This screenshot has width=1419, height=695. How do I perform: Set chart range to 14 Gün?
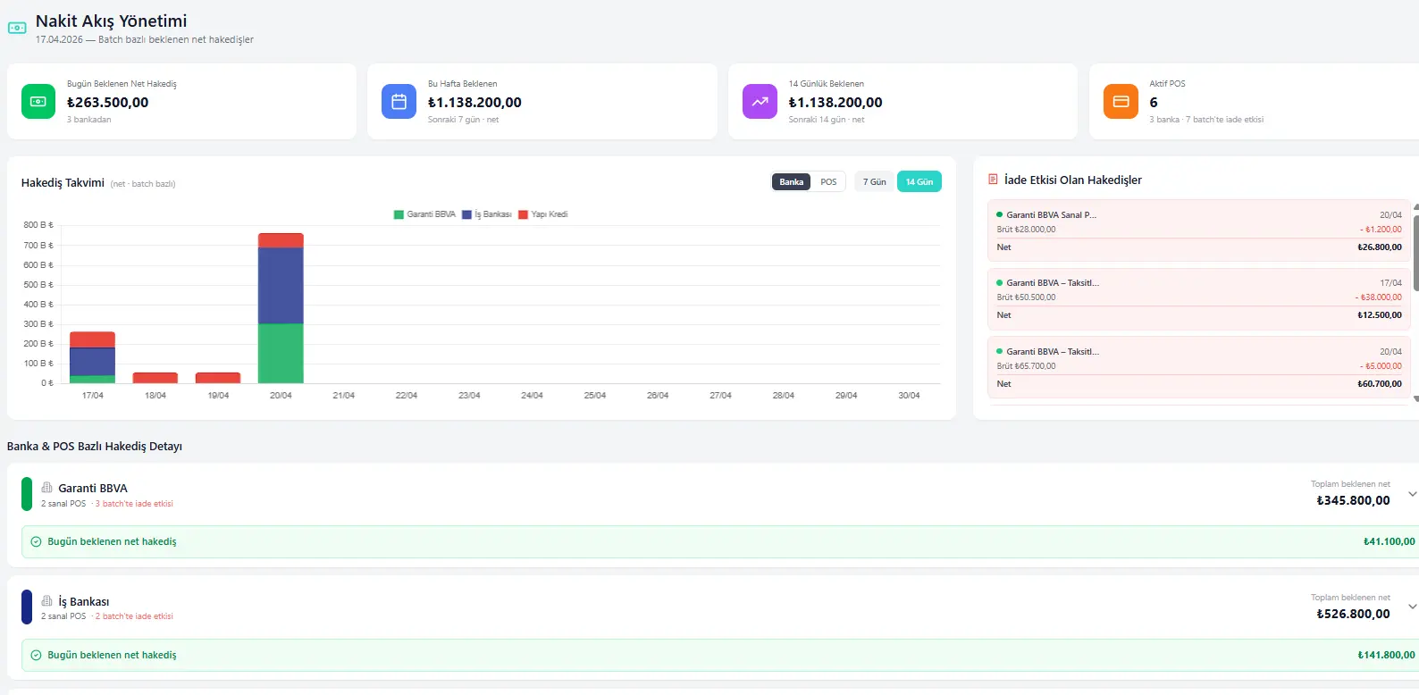(x=919, y=182)
